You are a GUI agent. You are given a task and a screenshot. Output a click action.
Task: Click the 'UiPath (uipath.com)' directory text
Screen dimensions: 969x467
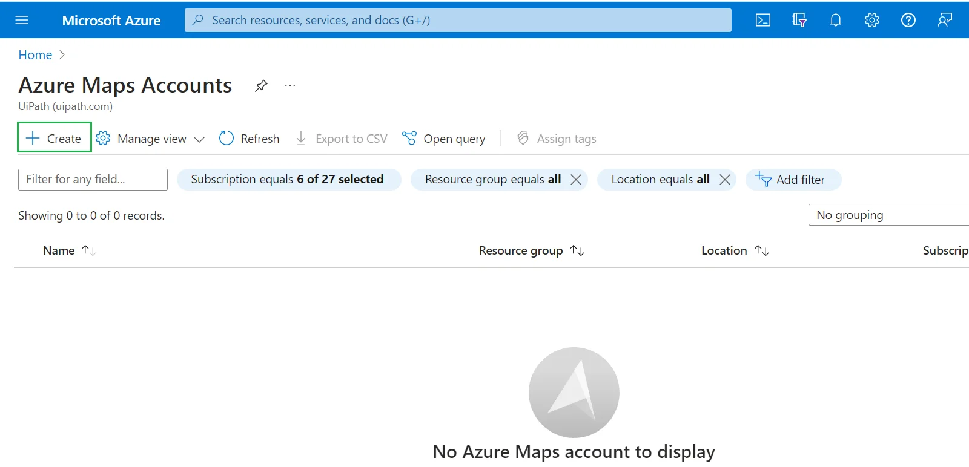(x=65, y=106)
